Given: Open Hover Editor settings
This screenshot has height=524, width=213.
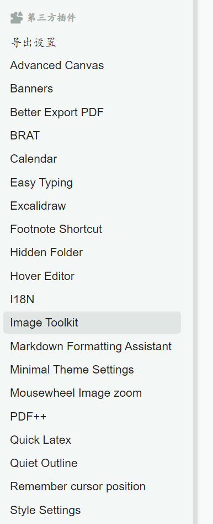Looking at the screenshot, I should pos(92,276).
